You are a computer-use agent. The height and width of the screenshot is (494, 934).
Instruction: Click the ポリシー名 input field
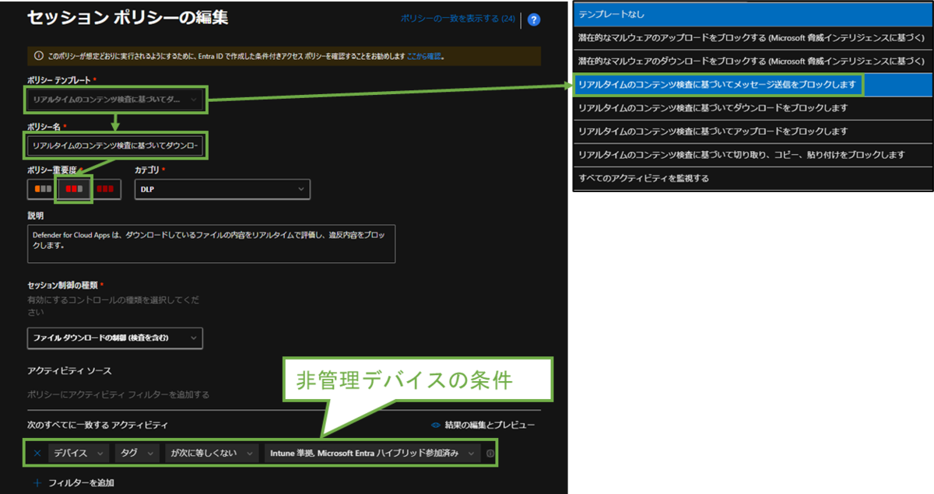pyautogui.click(x=117, y=145)
